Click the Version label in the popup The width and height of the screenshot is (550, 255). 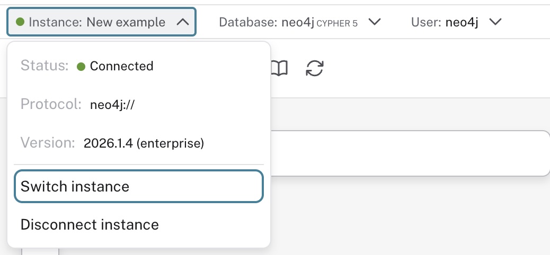point(48,143)
